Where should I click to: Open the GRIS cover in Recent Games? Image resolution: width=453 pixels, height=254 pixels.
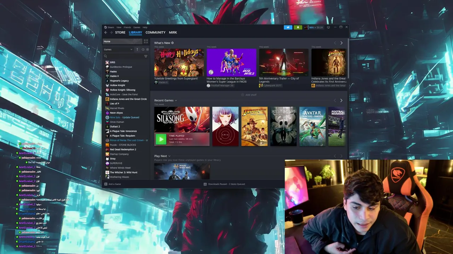tap(225, 126)
